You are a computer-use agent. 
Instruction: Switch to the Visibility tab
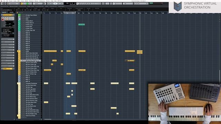11,12
